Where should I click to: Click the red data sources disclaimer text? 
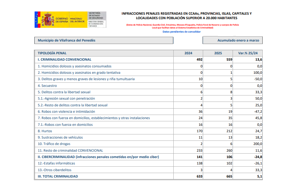[x=182, y=26]
